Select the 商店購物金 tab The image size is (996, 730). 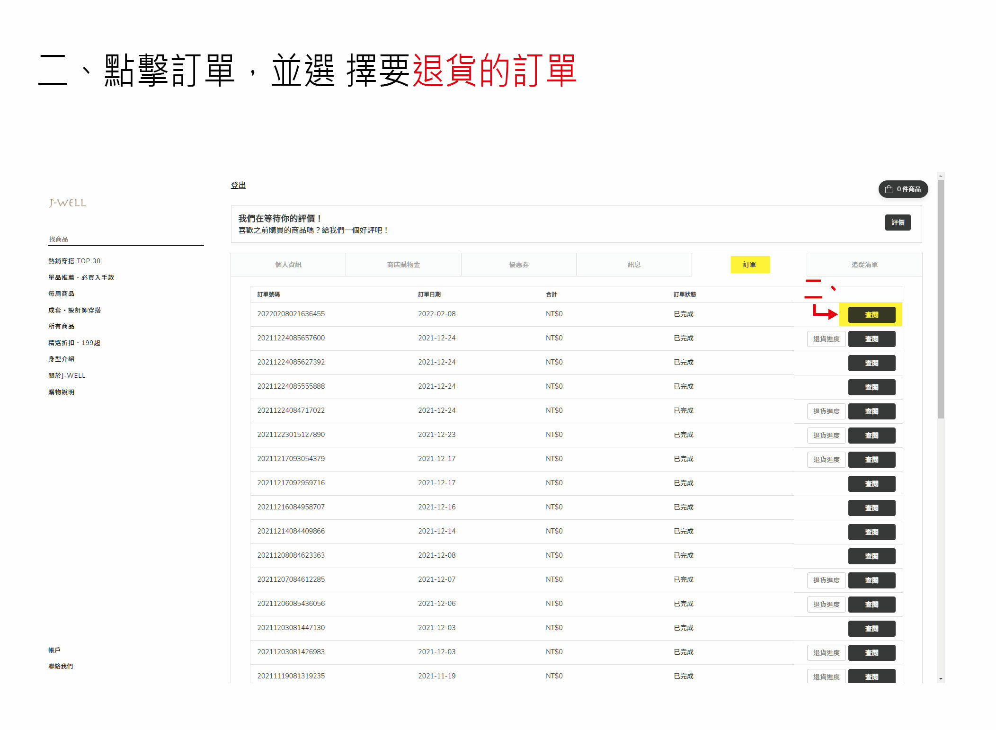(x=403, y=265)
